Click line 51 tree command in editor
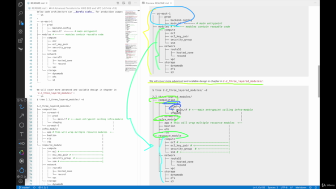The image size is (336, 189). click(60, 99)
